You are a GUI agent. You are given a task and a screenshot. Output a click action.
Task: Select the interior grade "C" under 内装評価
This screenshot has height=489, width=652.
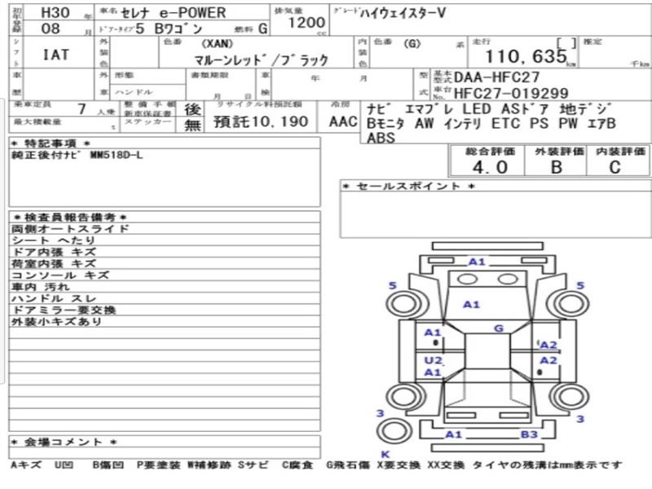pyautogui.click(x=615, y=167)
